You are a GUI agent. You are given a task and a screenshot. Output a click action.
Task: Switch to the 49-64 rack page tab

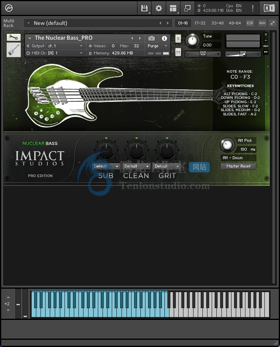click(235, 23)
